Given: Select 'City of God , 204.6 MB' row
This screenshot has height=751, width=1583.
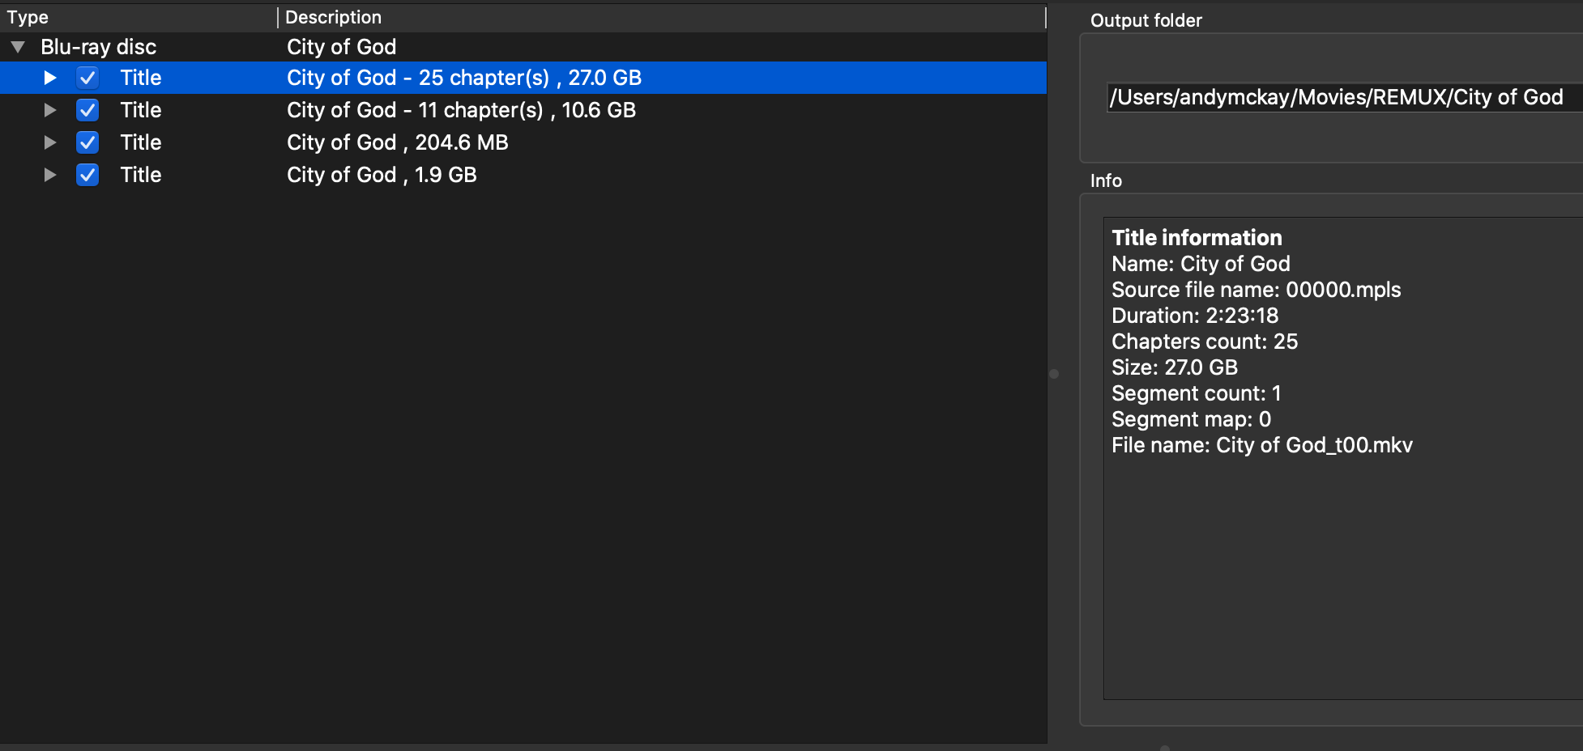Looking at the screenshot, I should pyautogui.click(x=398, y=142).
